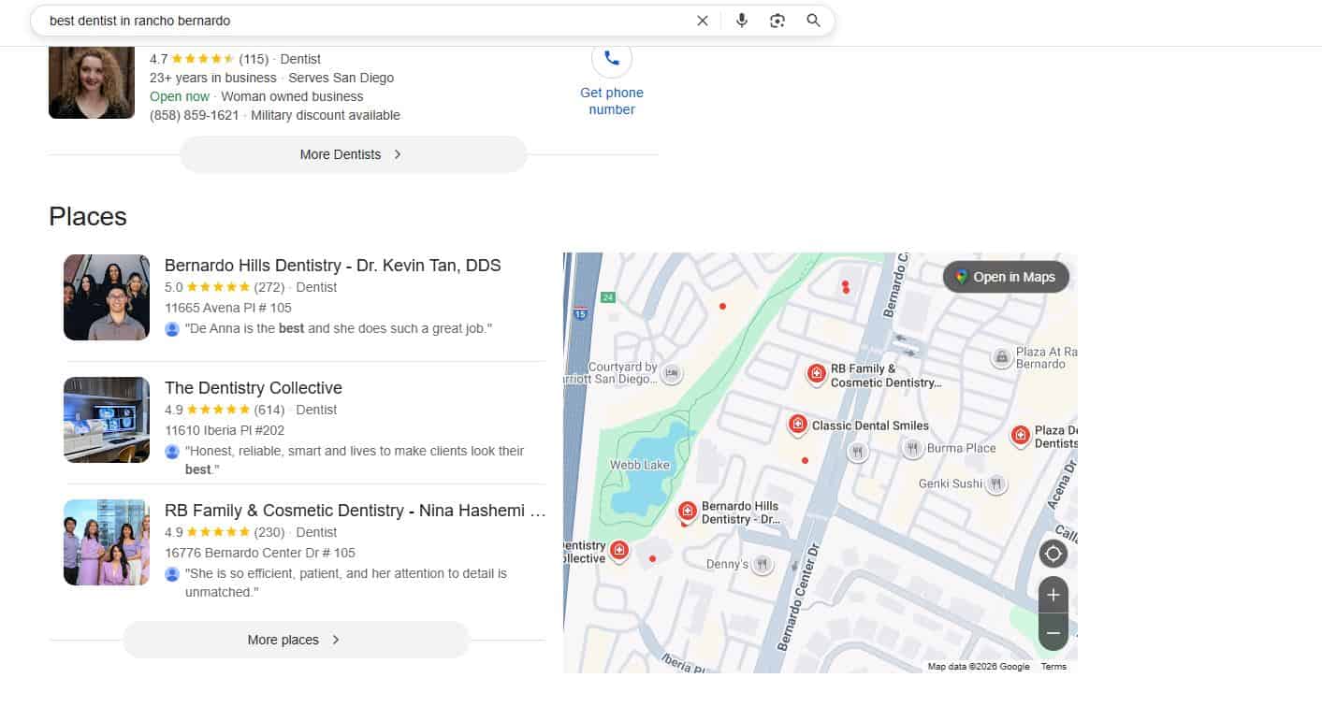Show my current location on map
1322x707 pixels.
pos(1053,554)
